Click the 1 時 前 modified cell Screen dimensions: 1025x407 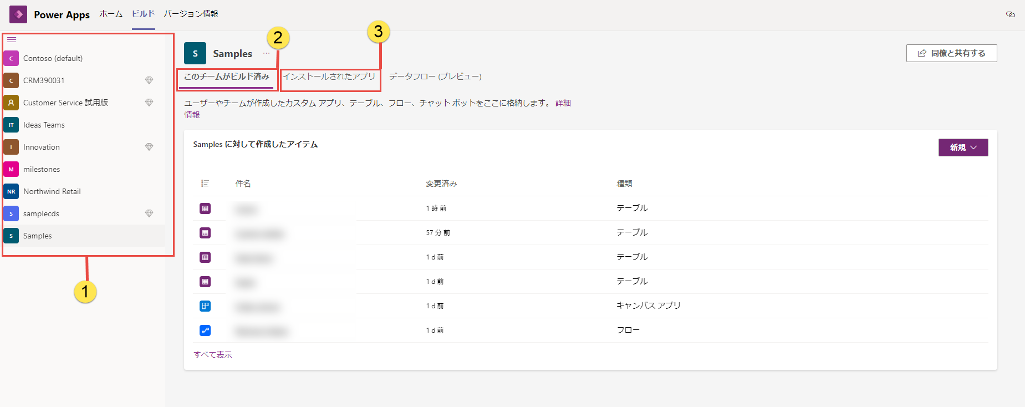coord(436,208)
